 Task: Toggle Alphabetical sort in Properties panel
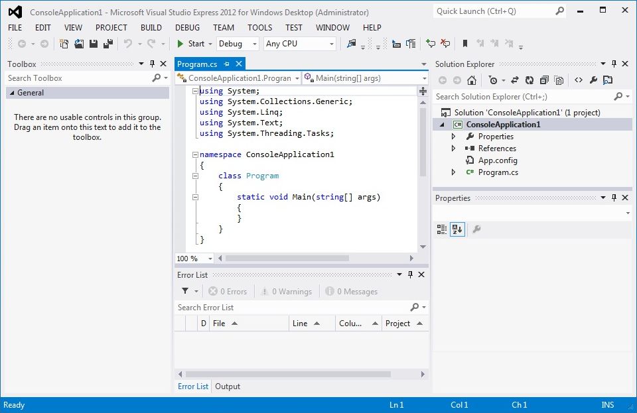click(457, 229)
